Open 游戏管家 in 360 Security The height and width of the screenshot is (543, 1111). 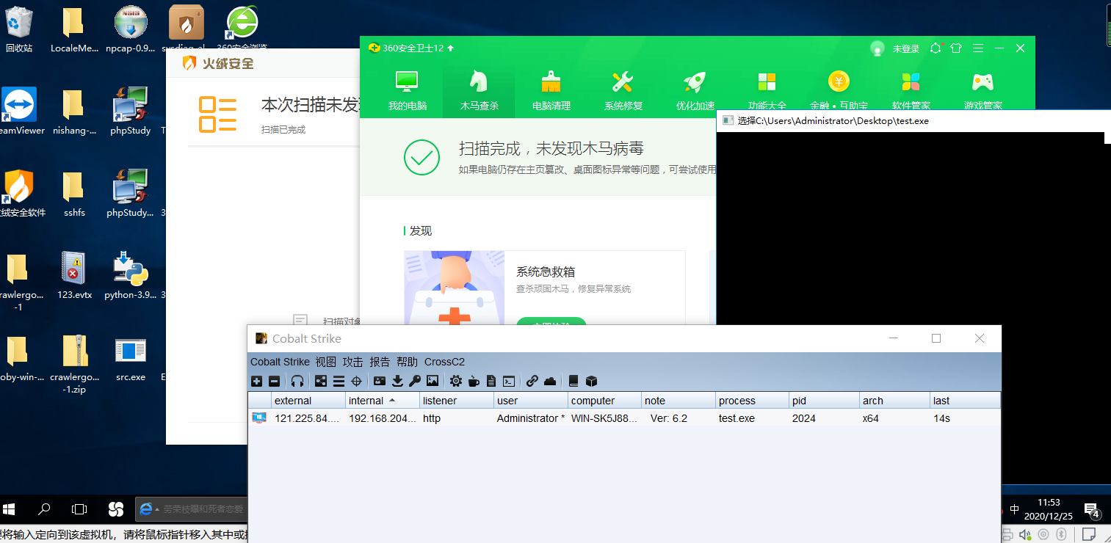983,91
